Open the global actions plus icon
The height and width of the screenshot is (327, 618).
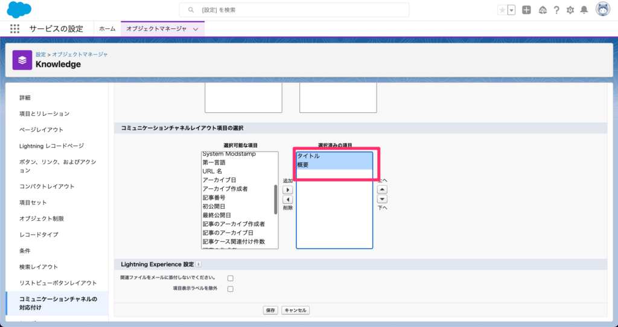[527, 10]
